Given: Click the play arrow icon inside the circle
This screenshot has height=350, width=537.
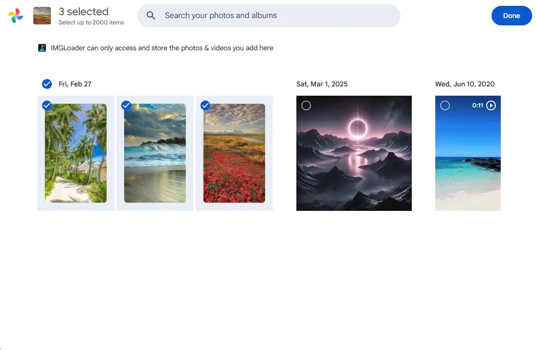Looking at the screenshot, I should (x=491, y=105).
